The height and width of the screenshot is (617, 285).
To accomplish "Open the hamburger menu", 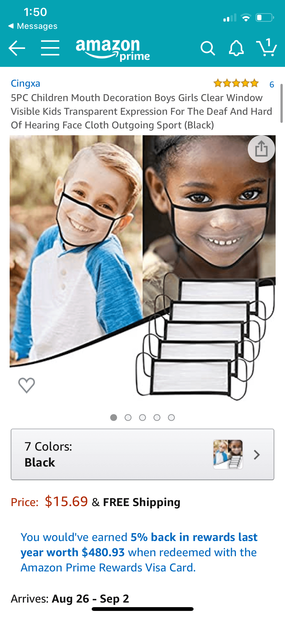I will coord(50,48).
